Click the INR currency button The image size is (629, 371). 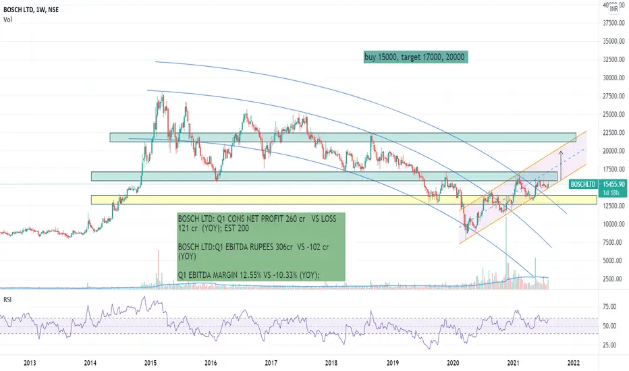[614, 8]
